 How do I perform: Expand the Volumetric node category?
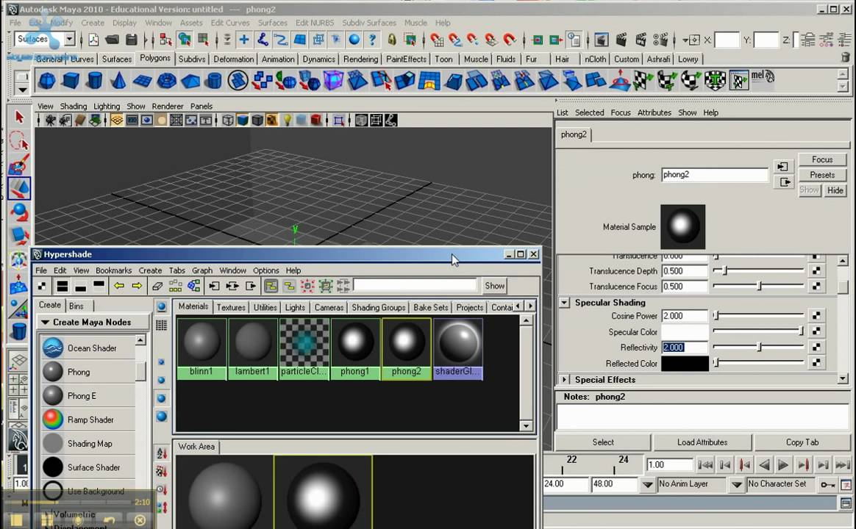pos(47,514)
